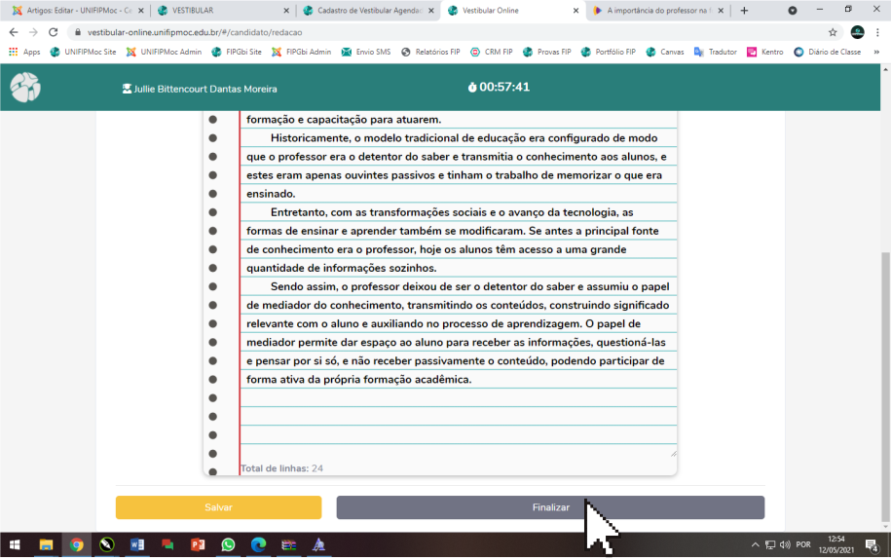
Task: Open FIPGbi Site bookmark
Action: [237, 52]
